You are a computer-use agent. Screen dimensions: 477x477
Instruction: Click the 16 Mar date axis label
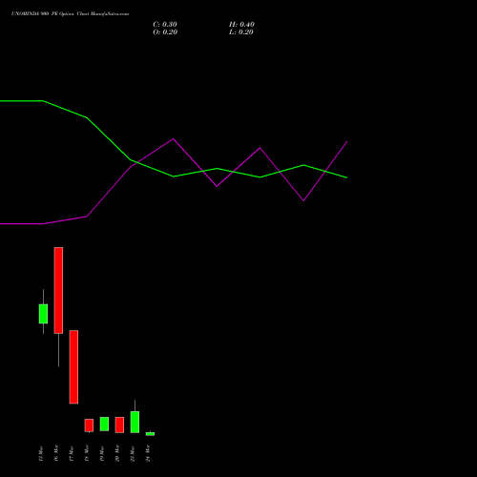(x=56, y=453)
